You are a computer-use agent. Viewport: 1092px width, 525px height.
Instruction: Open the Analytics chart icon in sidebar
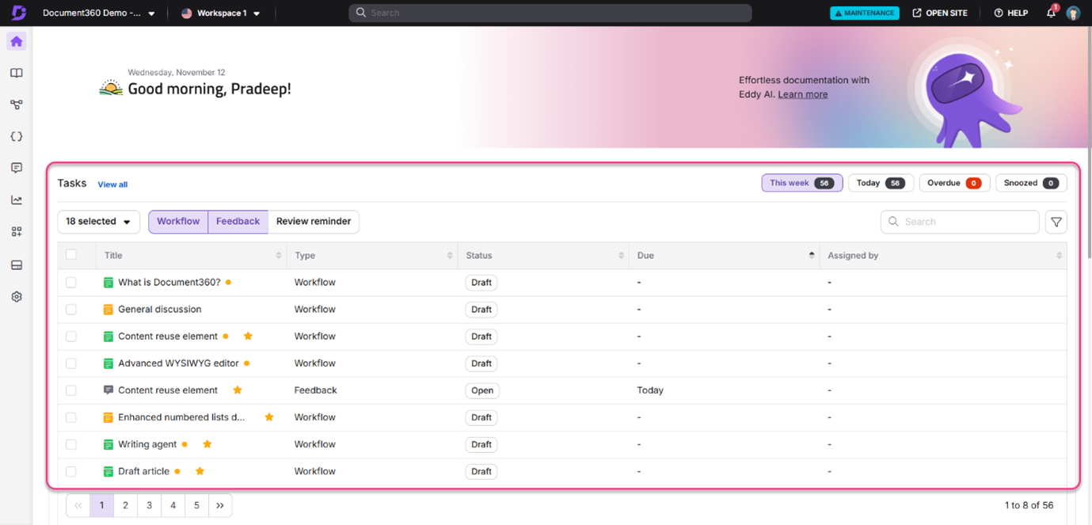(x=17, y=200)
